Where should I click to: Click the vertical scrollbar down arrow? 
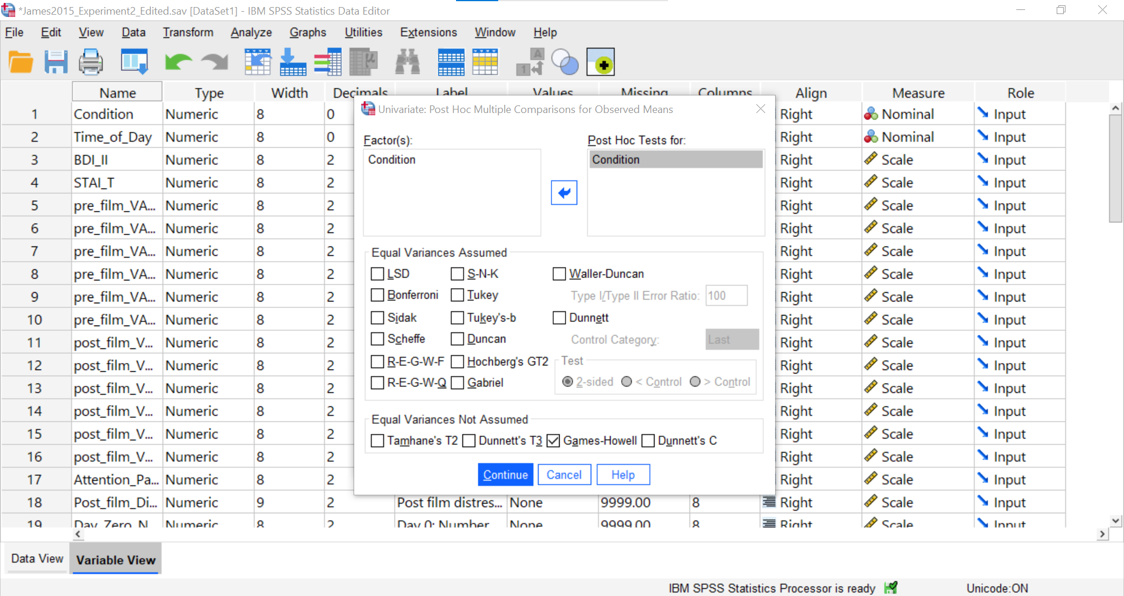pos(1116,520)
